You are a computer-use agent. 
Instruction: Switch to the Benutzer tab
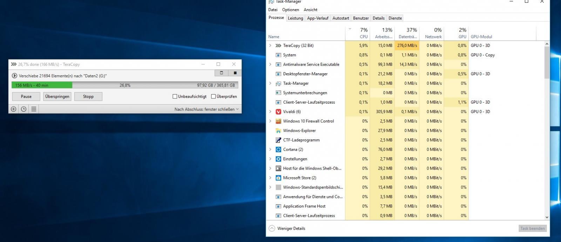coord(361,18)
